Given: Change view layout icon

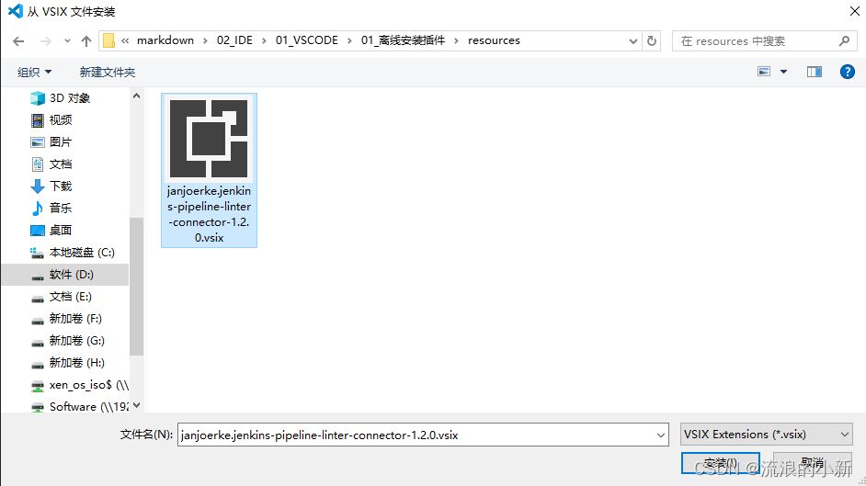Looking at the screenshot, I should point(764,72).
